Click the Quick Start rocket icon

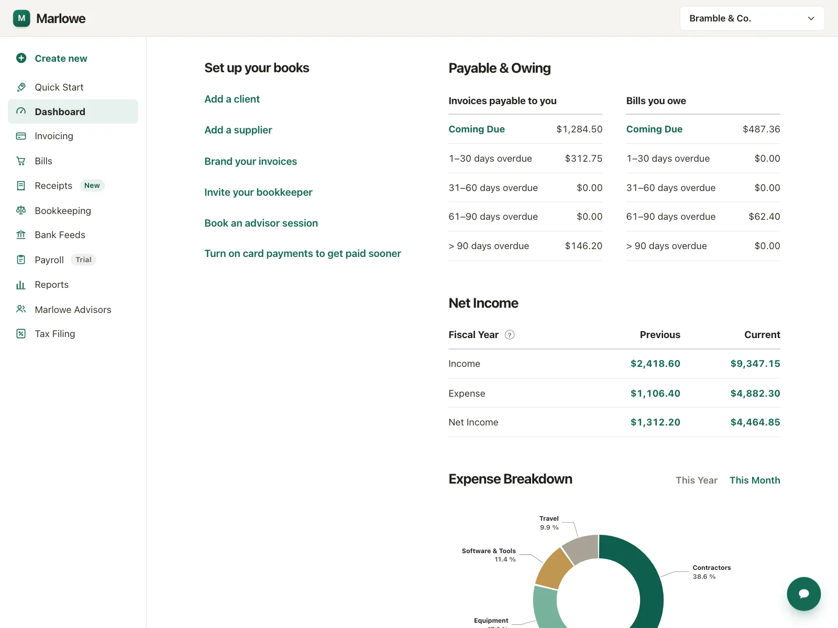[21, 87]
